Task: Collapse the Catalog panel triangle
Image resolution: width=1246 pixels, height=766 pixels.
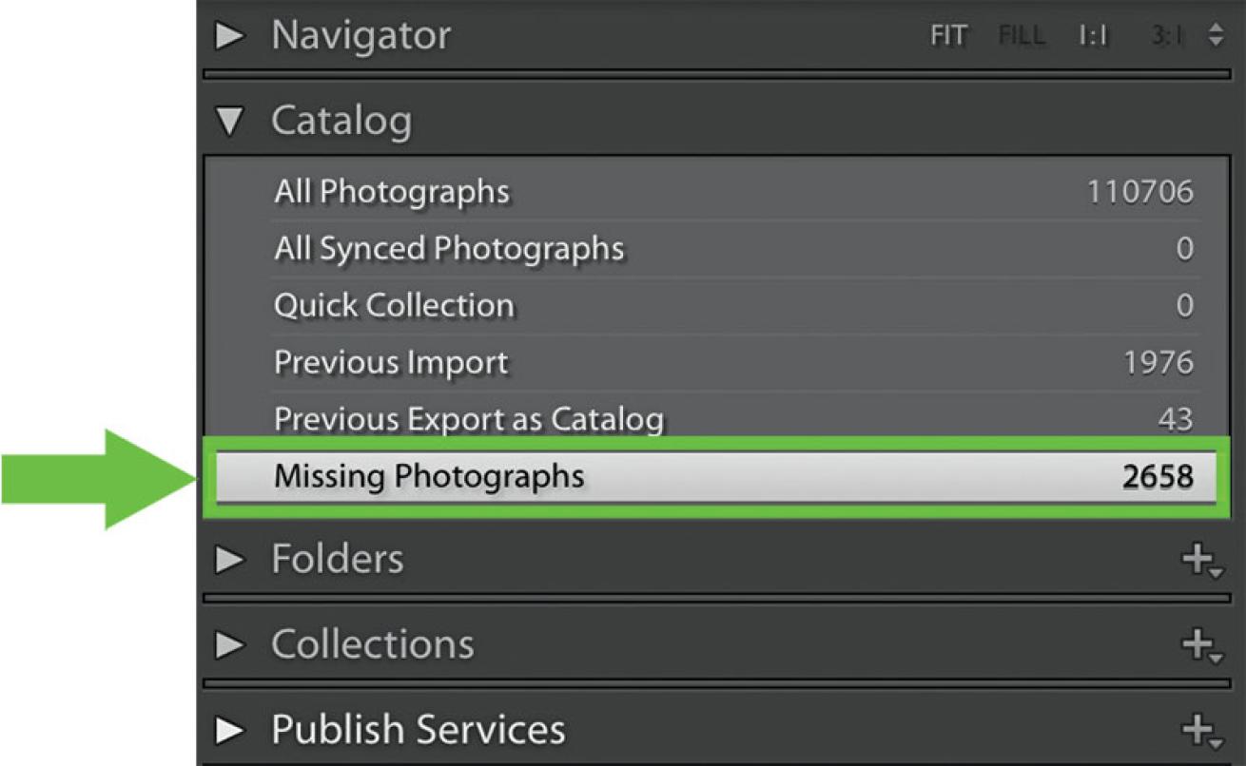Action: [230, 122]
